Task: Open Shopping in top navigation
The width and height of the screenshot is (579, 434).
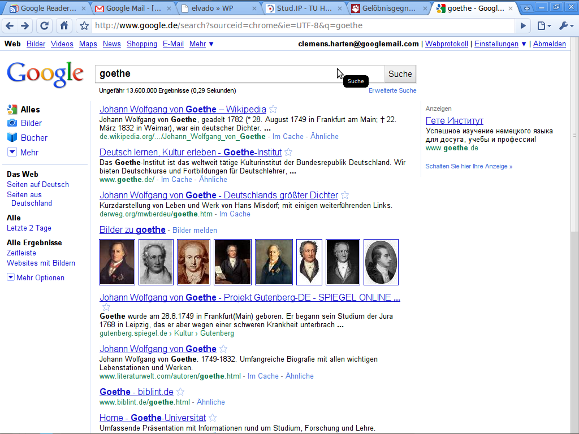Action: click(x=142, y=44)
